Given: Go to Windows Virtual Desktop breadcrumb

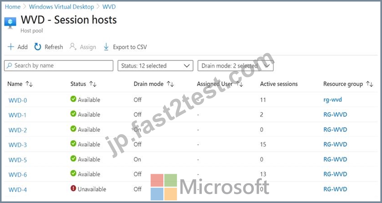Looking at the screenshot, I should click(62, 7).
